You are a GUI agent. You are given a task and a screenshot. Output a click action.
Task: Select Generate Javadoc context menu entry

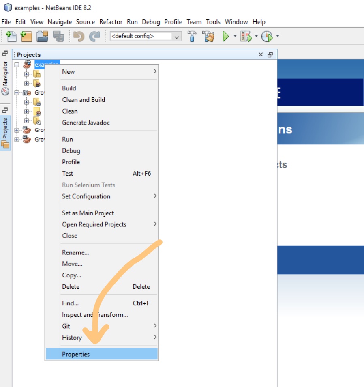(x=86, y=123)
